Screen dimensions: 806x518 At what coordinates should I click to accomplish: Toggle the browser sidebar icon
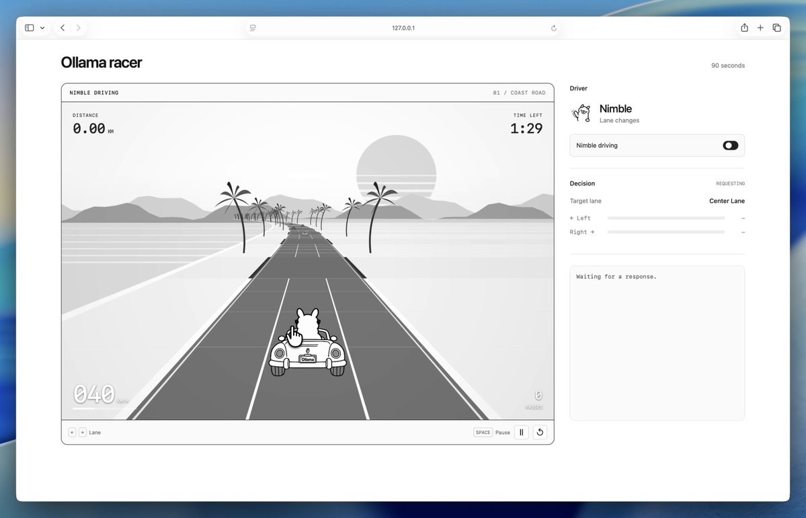point(30,28)
